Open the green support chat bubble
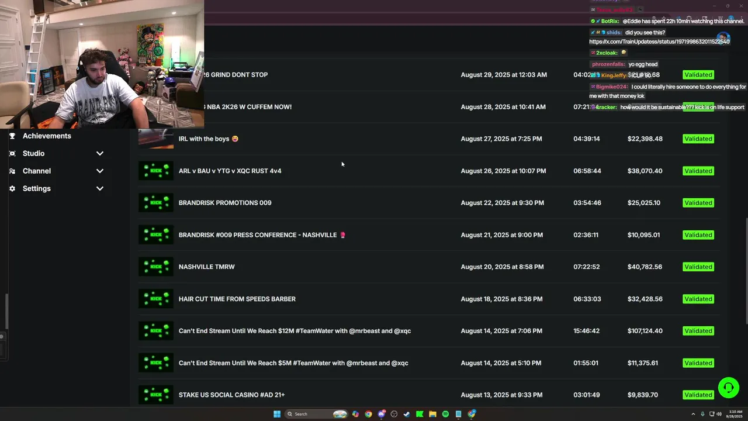The width and height of the screenshot is (748, 421). (x=728, y=388)
